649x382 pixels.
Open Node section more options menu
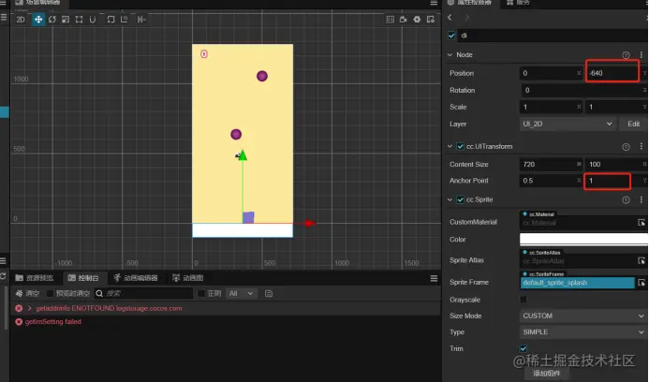point(642,55)
